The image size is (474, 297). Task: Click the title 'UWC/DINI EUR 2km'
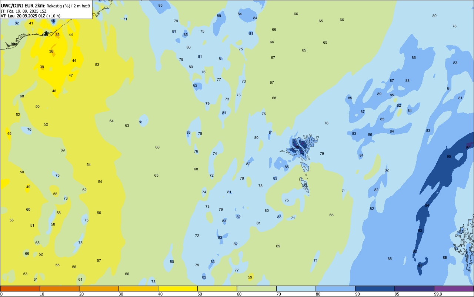pos(23,6)
